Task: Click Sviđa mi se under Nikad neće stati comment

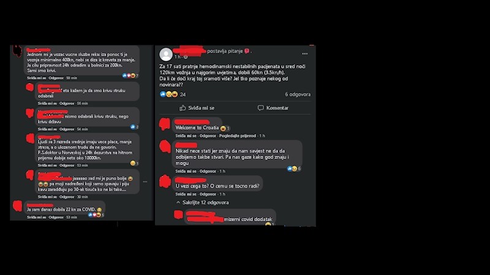Action: tap(186, 171)
